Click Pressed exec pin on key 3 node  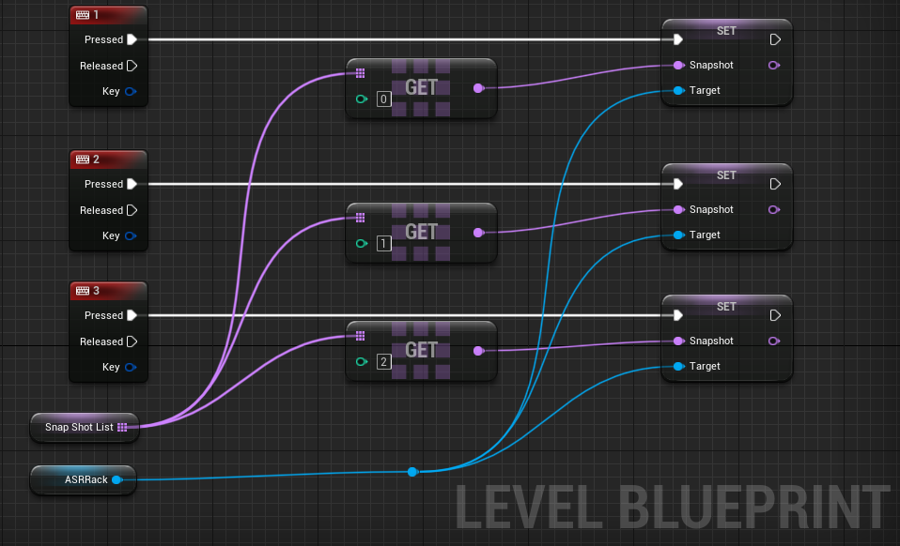(132, 315)
